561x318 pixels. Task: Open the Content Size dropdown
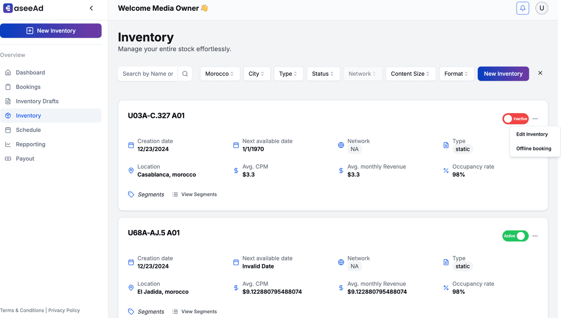pyautogui.click(x=411, y=74)
